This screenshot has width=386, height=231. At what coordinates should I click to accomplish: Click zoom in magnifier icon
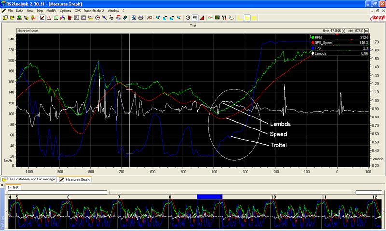158,18
